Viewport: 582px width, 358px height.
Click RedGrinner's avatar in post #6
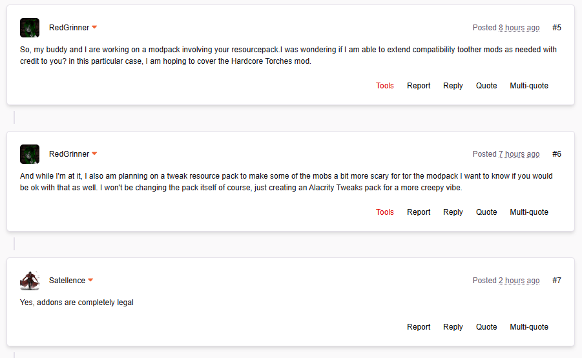pyautogui.click(x=30, y=154)
